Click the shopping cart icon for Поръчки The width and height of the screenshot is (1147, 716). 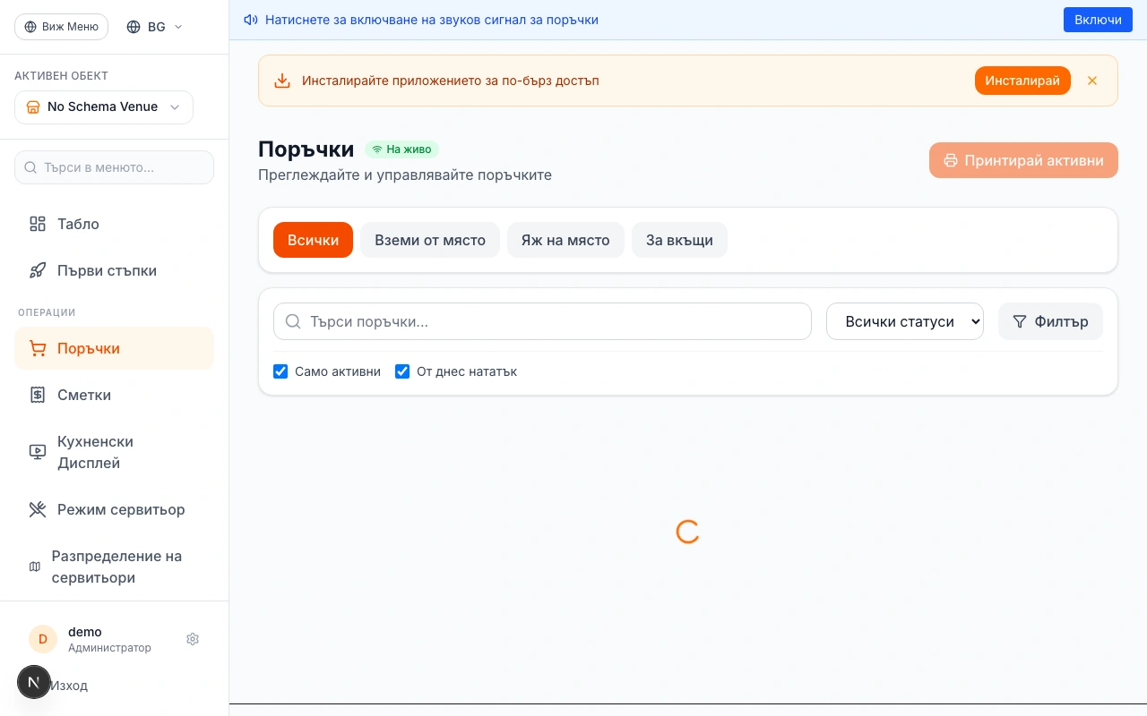[x=38, y=348]
